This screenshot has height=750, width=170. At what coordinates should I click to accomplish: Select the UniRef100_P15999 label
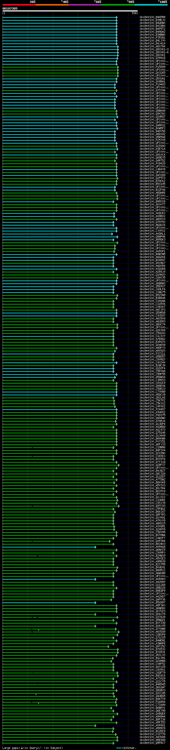pyautogui.click(x=152, y=67)
